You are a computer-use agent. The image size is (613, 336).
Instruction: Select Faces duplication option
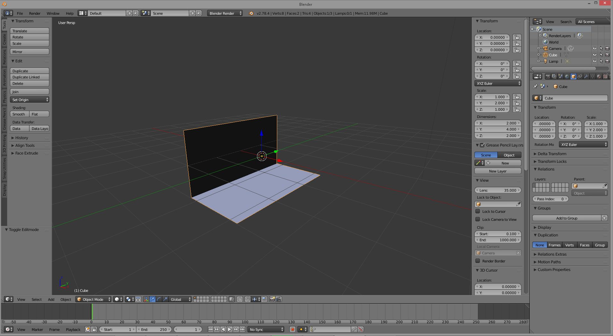pyautogui.click(x=585, y=245)
